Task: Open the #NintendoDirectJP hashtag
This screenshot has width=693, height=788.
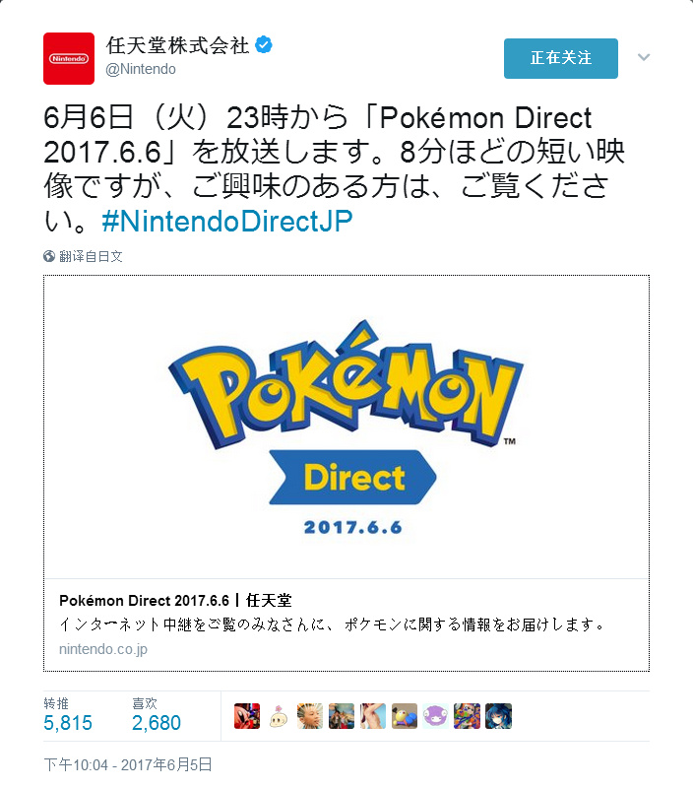Action: coord(227,221)
